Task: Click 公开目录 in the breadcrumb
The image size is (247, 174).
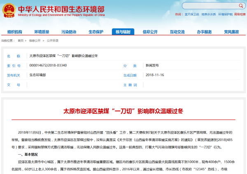Action: pyautogui.click(x=52, y=41)
